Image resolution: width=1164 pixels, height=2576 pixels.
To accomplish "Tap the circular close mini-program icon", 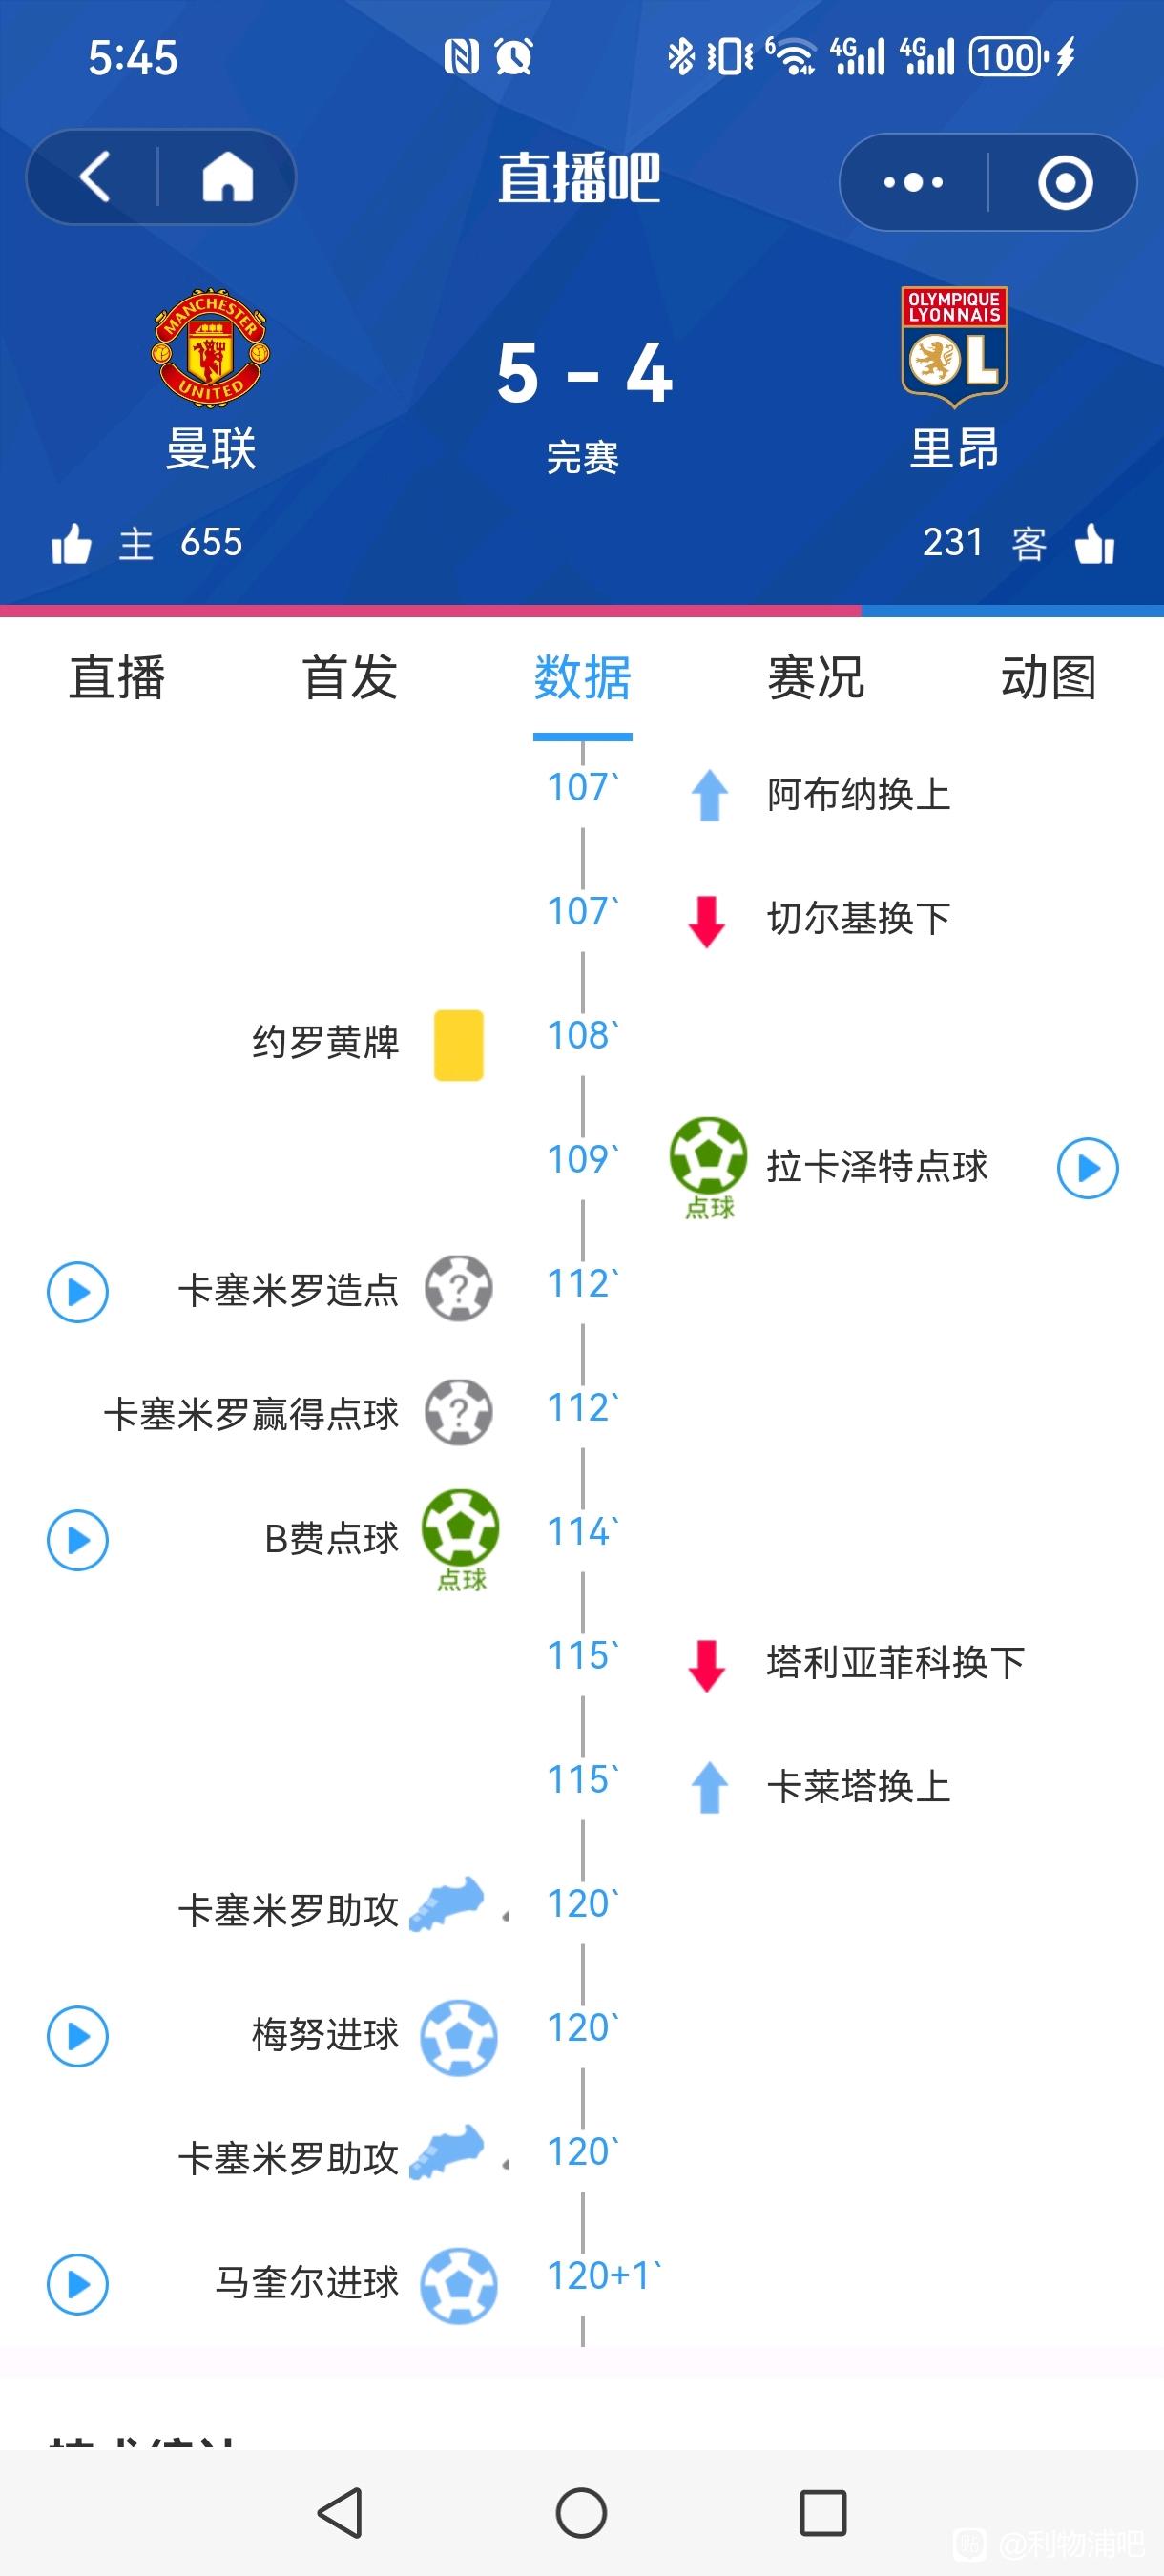I will click(x=1065, y=182).
